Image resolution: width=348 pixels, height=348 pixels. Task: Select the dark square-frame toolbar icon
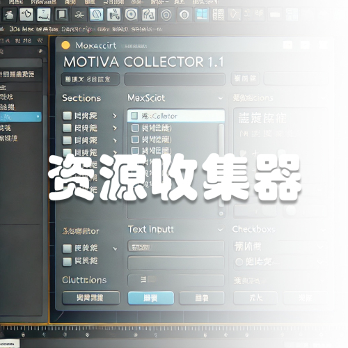[x=61, y=15]
